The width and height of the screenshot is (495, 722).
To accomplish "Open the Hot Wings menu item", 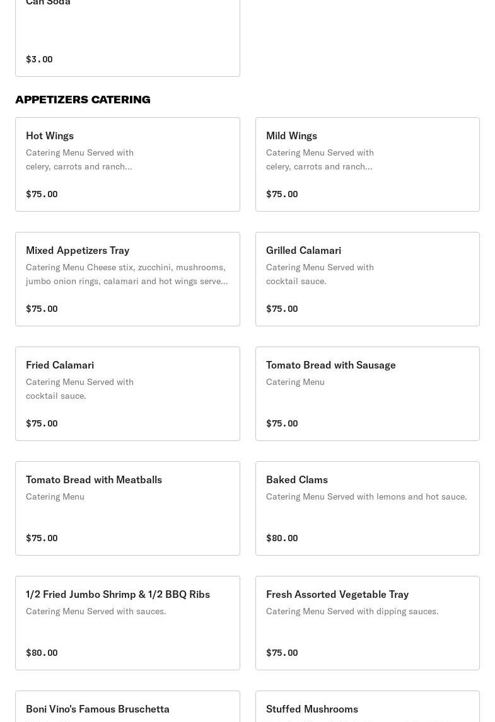I will (x=127, y=164).
